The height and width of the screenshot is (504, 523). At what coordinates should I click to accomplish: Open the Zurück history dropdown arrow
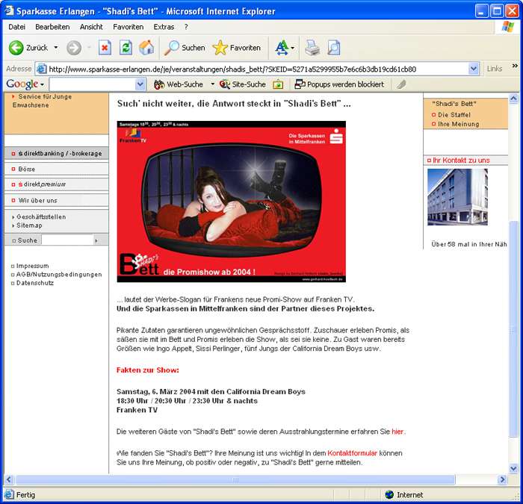click(x=56, y=48)
